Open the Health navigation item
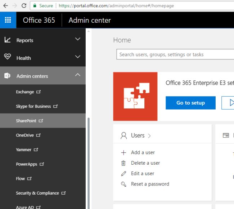 point(43,58)
